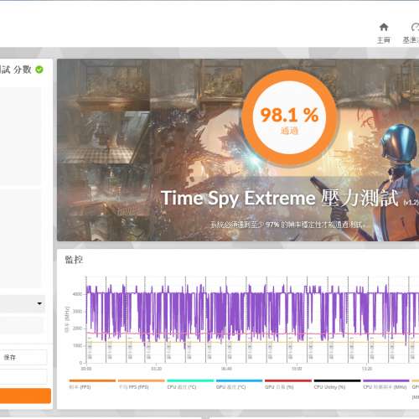Click the 4000 MHz point on the chart axis

click(x=77, y=294)
